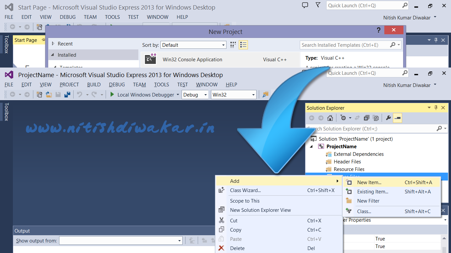
Task: Toggle Auto Hide pin on Solution Explorer
Action: point(436,108)
